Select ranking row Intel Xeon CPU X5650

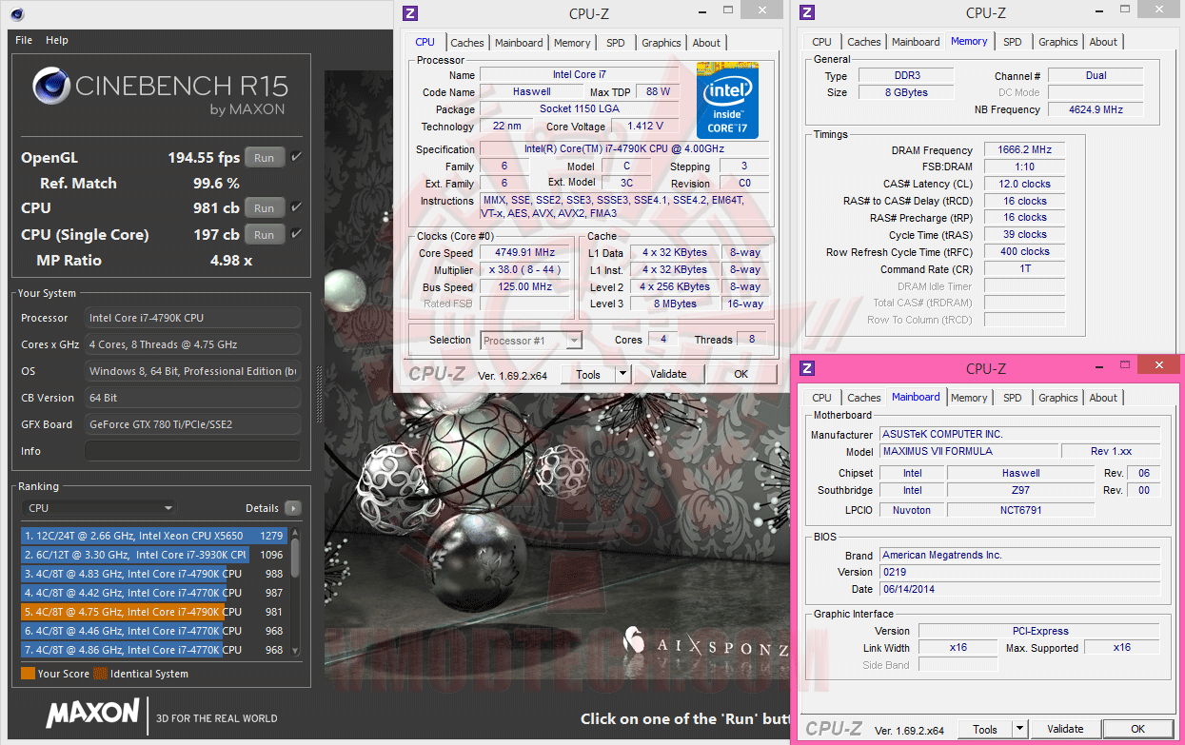[x=153, y=536]
